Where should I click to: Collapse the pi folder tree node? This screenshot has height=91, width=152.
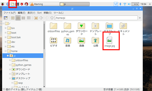8,56
